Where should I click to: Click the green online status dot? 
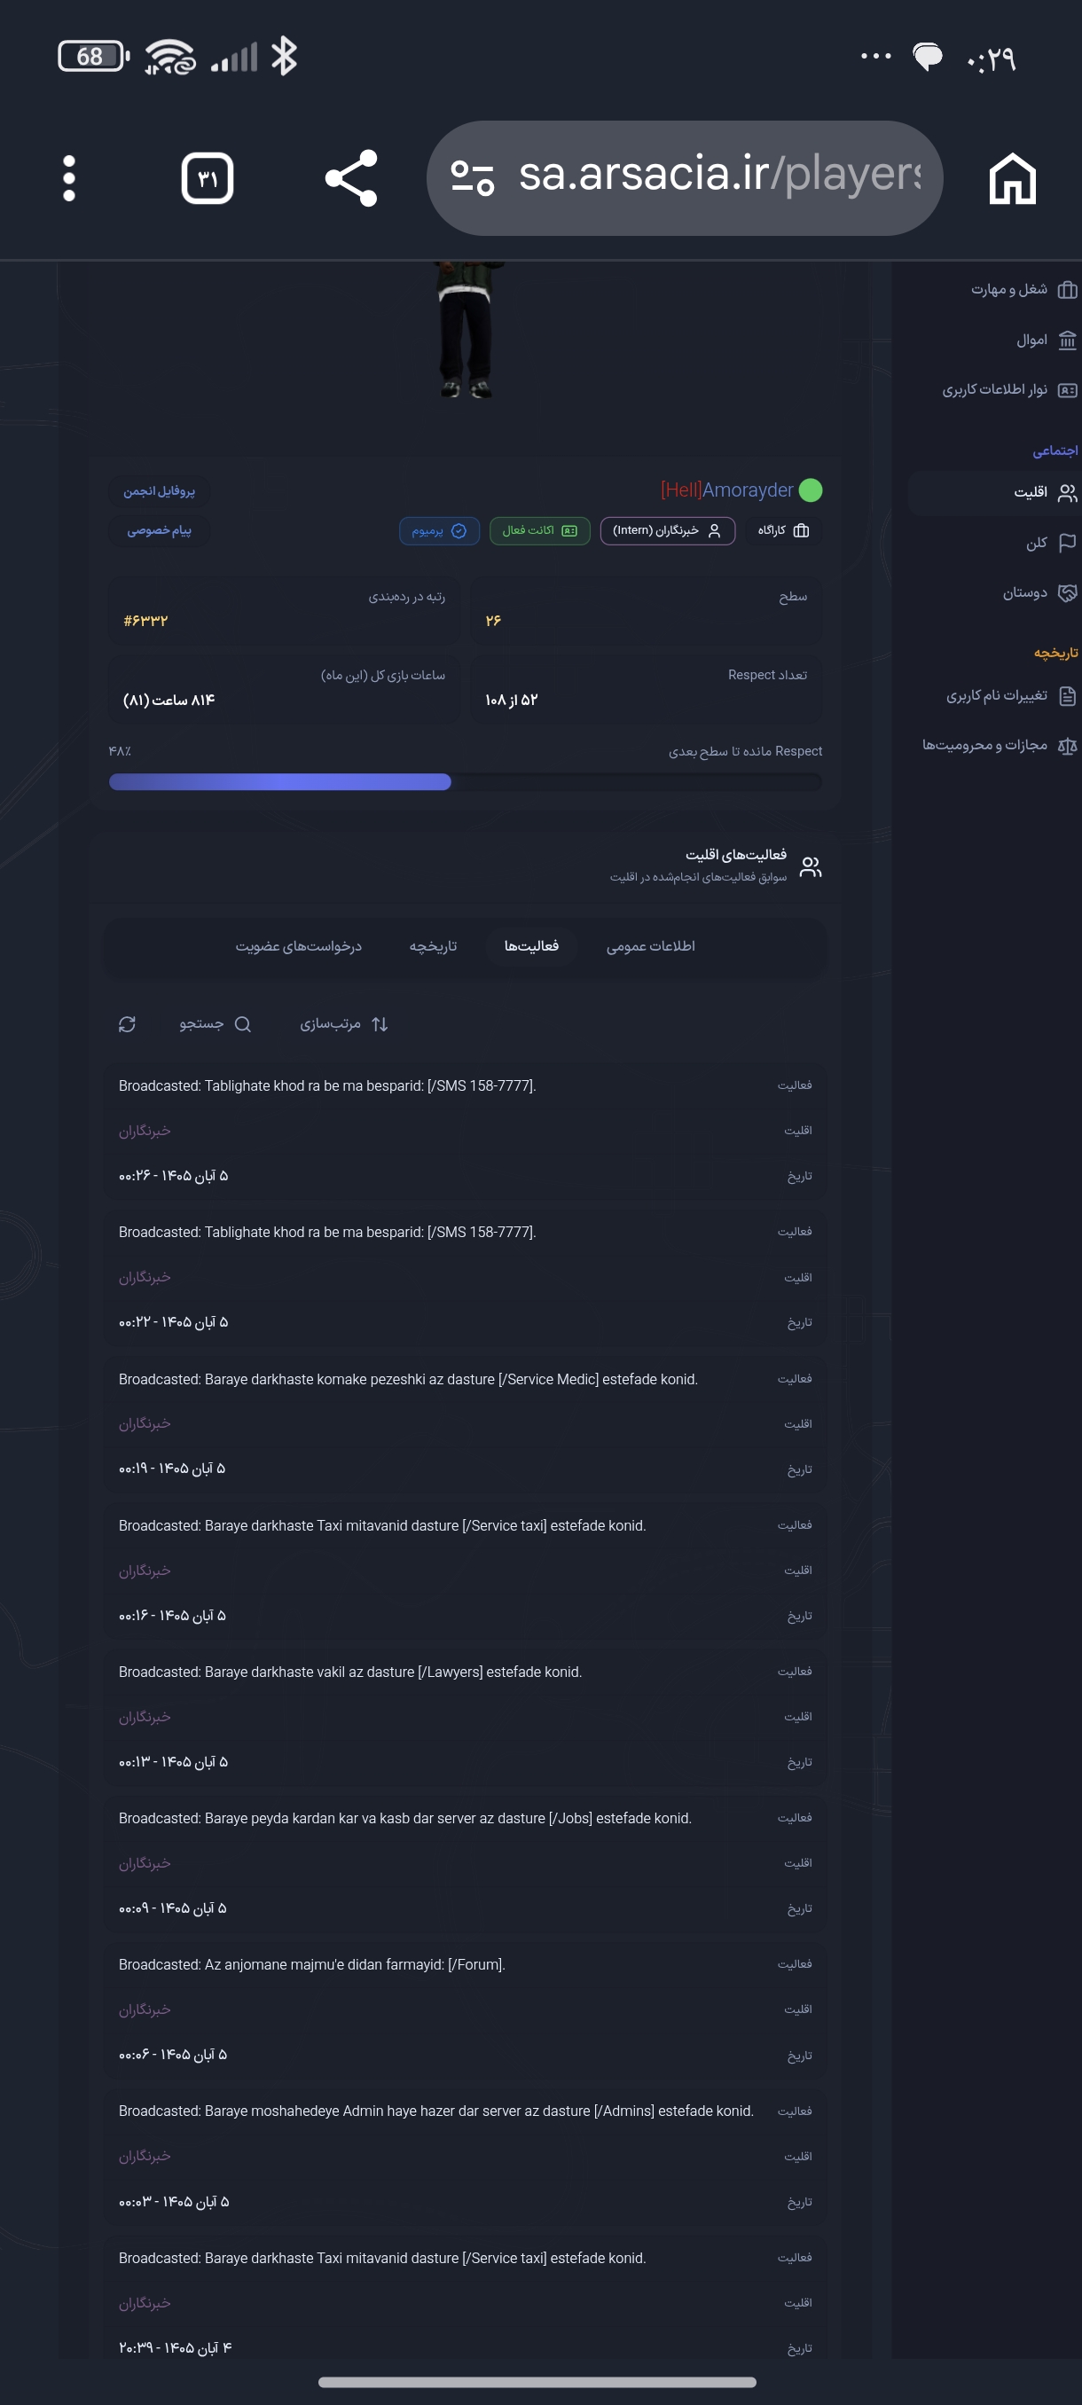pos(811,490)
